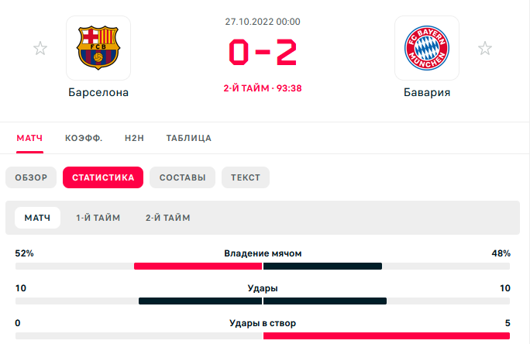530x344 pixels.
Task: Select the МАТЧ statistics period
Action: [37, 218]
